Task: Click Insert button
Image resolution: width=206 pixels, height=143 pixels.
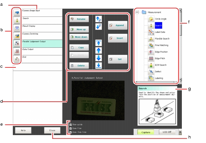Action: [x=118, y=38]
